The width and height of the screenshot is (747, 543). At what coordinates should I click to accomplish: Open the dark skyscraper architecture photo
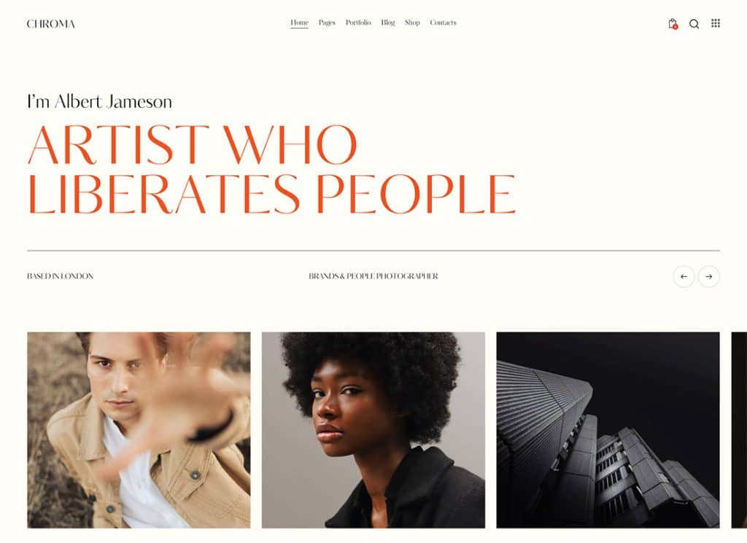coord(608,430)
